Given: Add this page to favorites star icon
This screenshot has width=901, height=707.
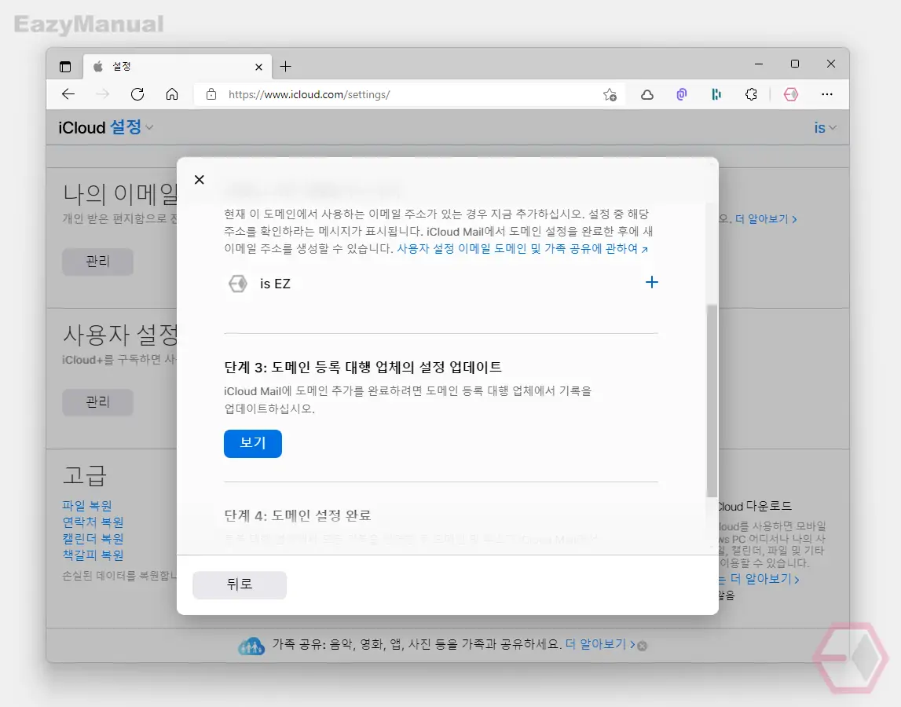Looking at the screenshot, I should pos(610,95).
